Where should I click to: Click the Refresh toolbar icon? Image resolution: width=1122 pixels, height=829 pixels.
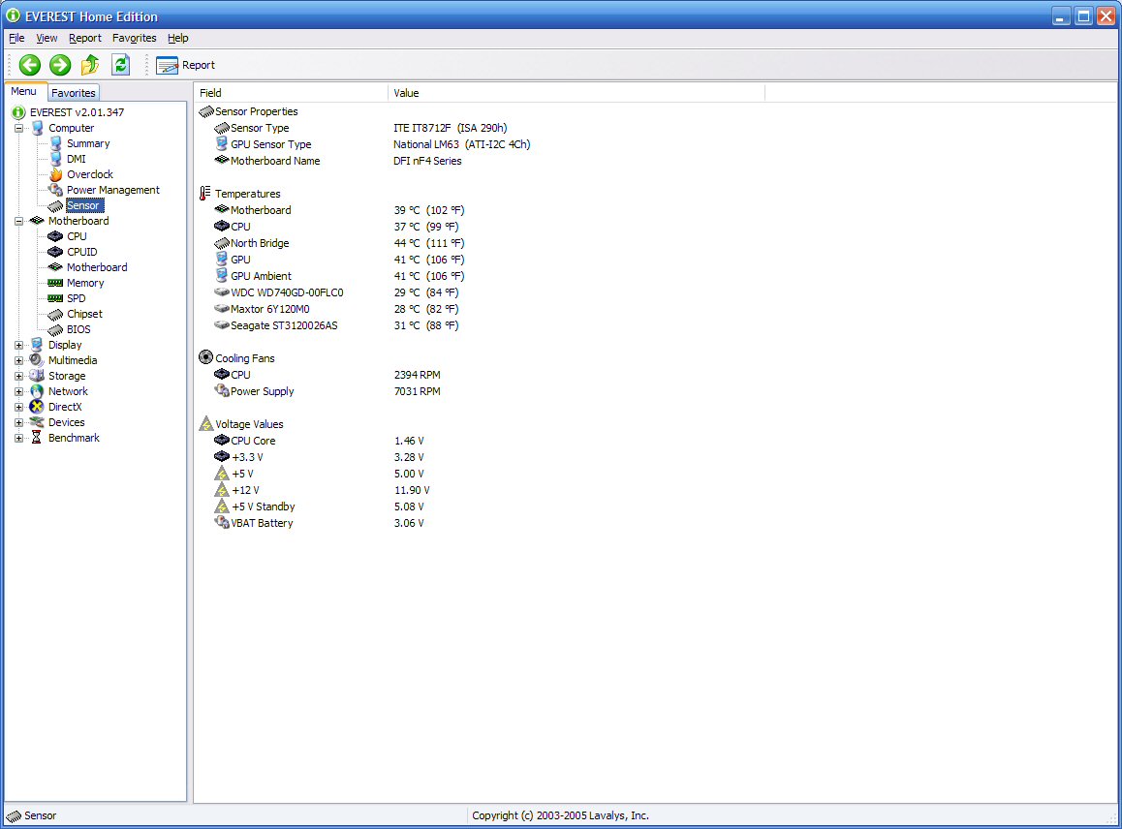(x=121, y=65)
